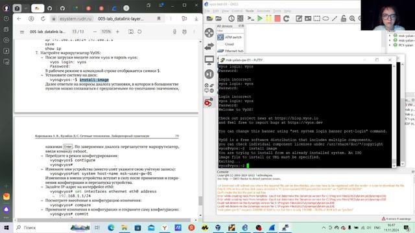Select the Draw ellipse tool

tap(326, 19)
